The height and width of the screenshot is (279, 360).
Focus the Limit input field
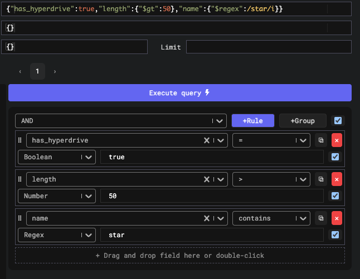(269, 47)
